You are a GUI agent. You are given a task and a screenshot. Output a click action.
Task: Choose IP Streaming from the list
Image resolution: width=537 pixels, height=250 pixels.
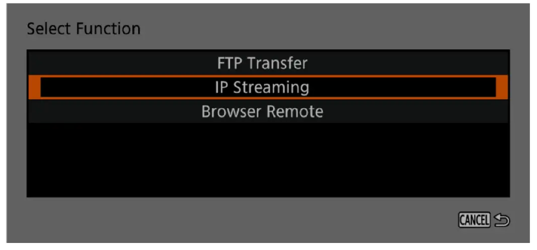(x=262, y=88)
